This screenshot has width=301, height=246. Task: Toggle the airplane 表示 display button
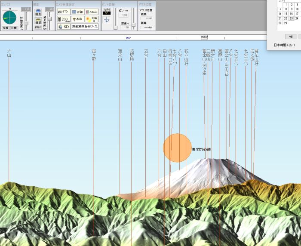tap(77, 19)
